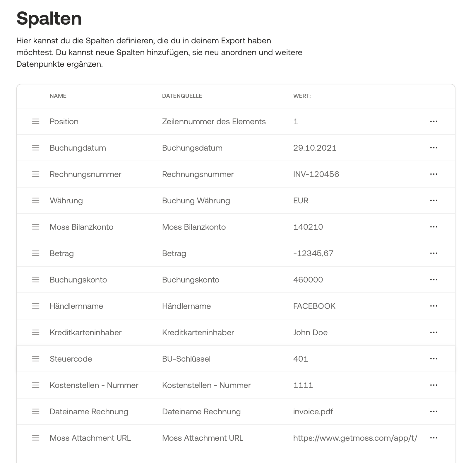Click drag handle for Moss Bilanzkonto row
Screen dimensions: 466x463
(36, 227)
